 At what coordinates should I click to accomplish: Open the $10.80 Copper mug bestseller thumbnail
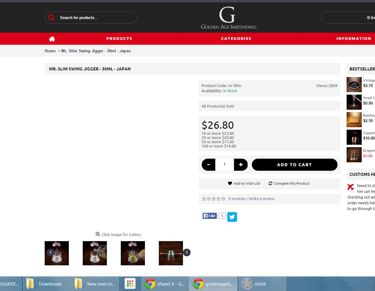354,137
